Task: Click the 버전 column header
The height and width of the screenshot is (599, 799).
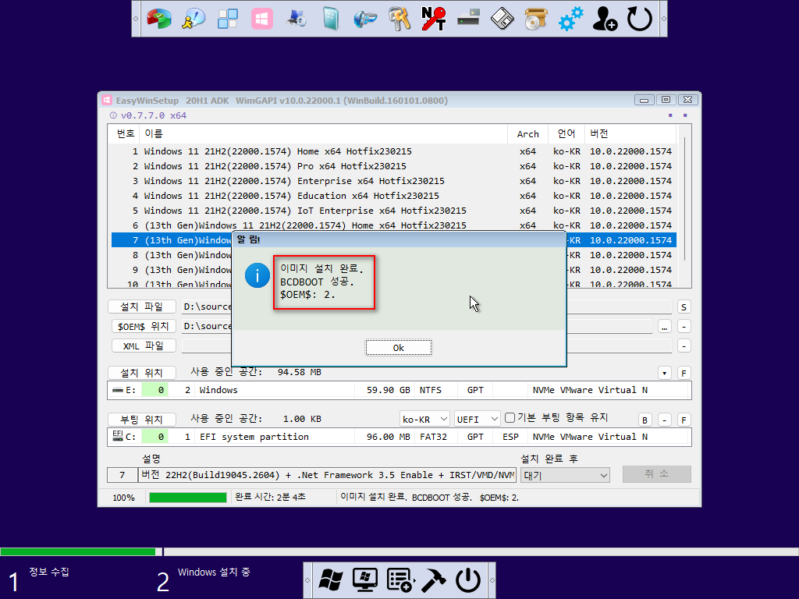Action: 630,133
